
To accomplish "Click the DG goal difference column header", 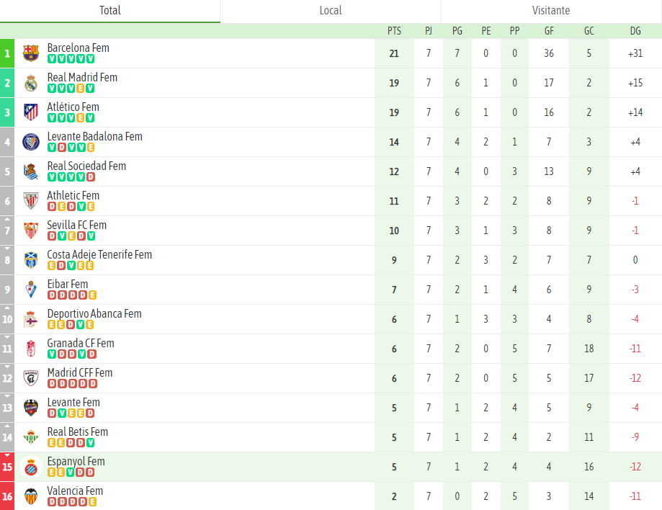I will tap(635, 31).
